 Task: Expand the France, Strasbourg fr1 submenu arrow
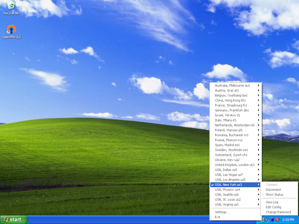259,105
